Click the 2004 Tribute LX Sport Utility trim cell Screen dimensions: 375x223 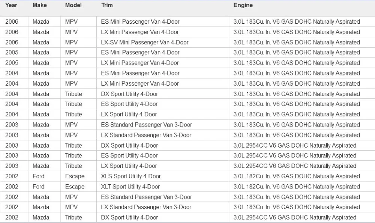[163, 114]
